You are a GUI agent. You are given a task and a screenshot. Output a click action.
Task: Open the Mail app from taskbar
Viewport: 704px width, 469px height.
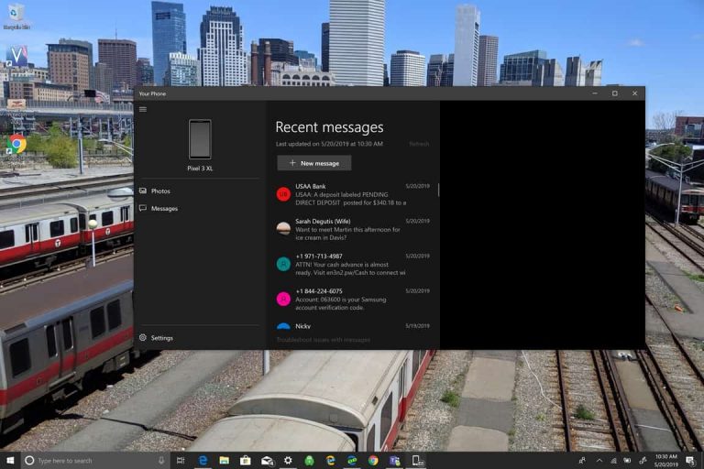pyautogui.click(x=267, y=461)
